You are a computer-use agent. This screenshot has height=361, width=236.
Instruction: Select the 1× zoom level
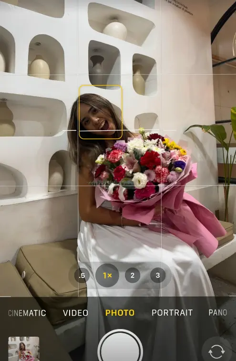click(107, 276)
